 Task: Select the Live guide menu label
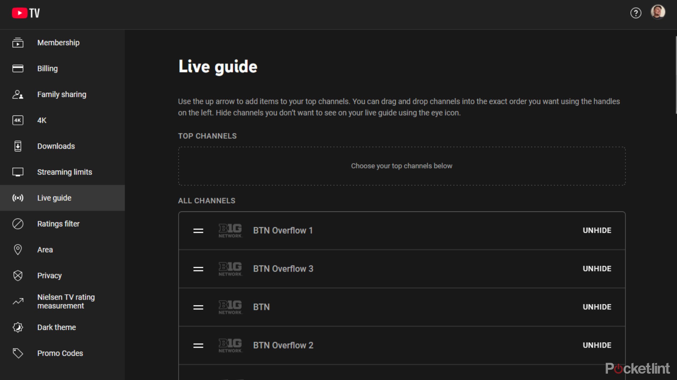[x=54, y=198]
